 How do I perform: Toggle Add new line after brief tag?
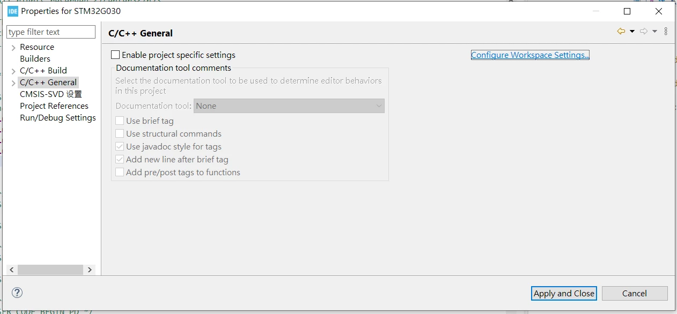point(120,160)
